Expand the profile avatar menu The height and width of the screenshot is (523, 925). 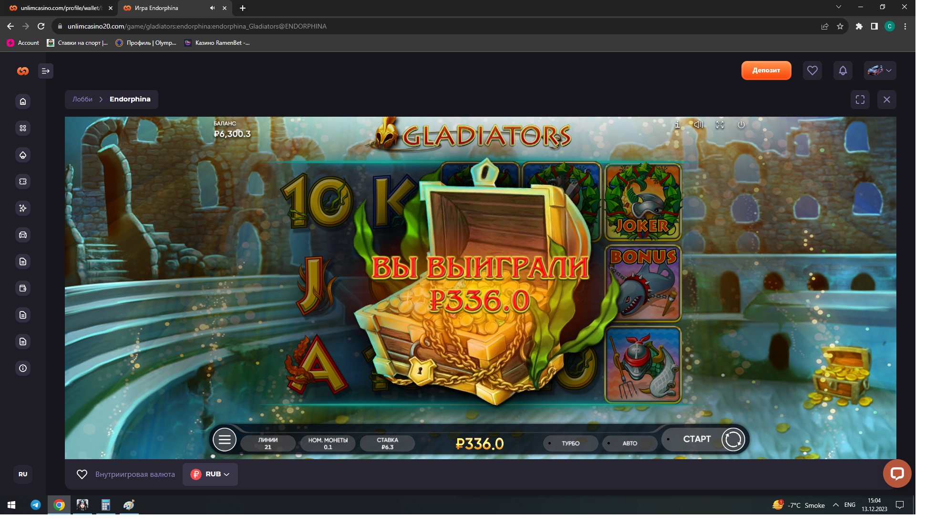click(x=880, y=70)
